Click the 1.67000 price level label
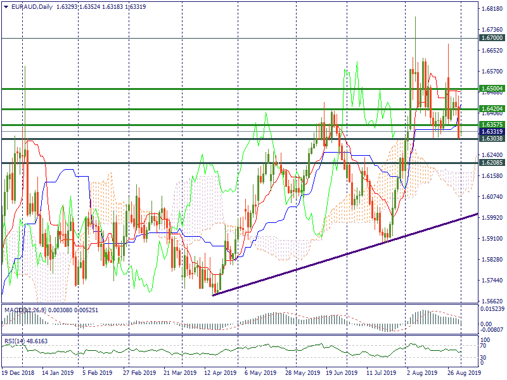 tap(492, 39)
